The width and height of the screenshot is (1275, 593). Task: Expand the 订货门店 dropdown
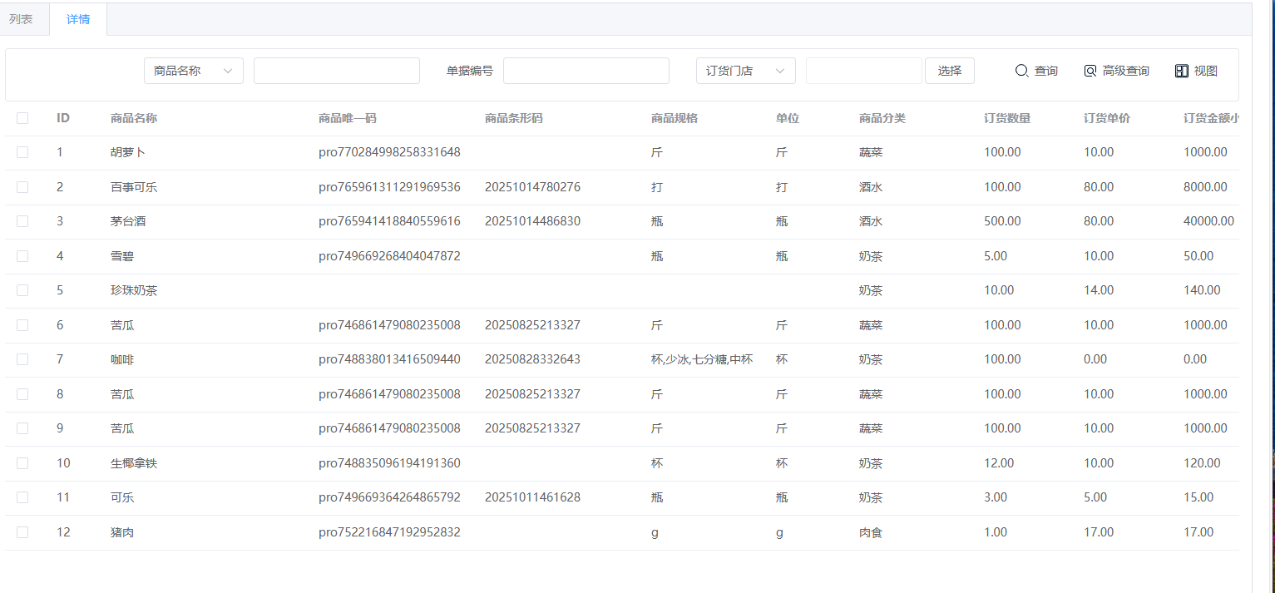coord(745,71)
